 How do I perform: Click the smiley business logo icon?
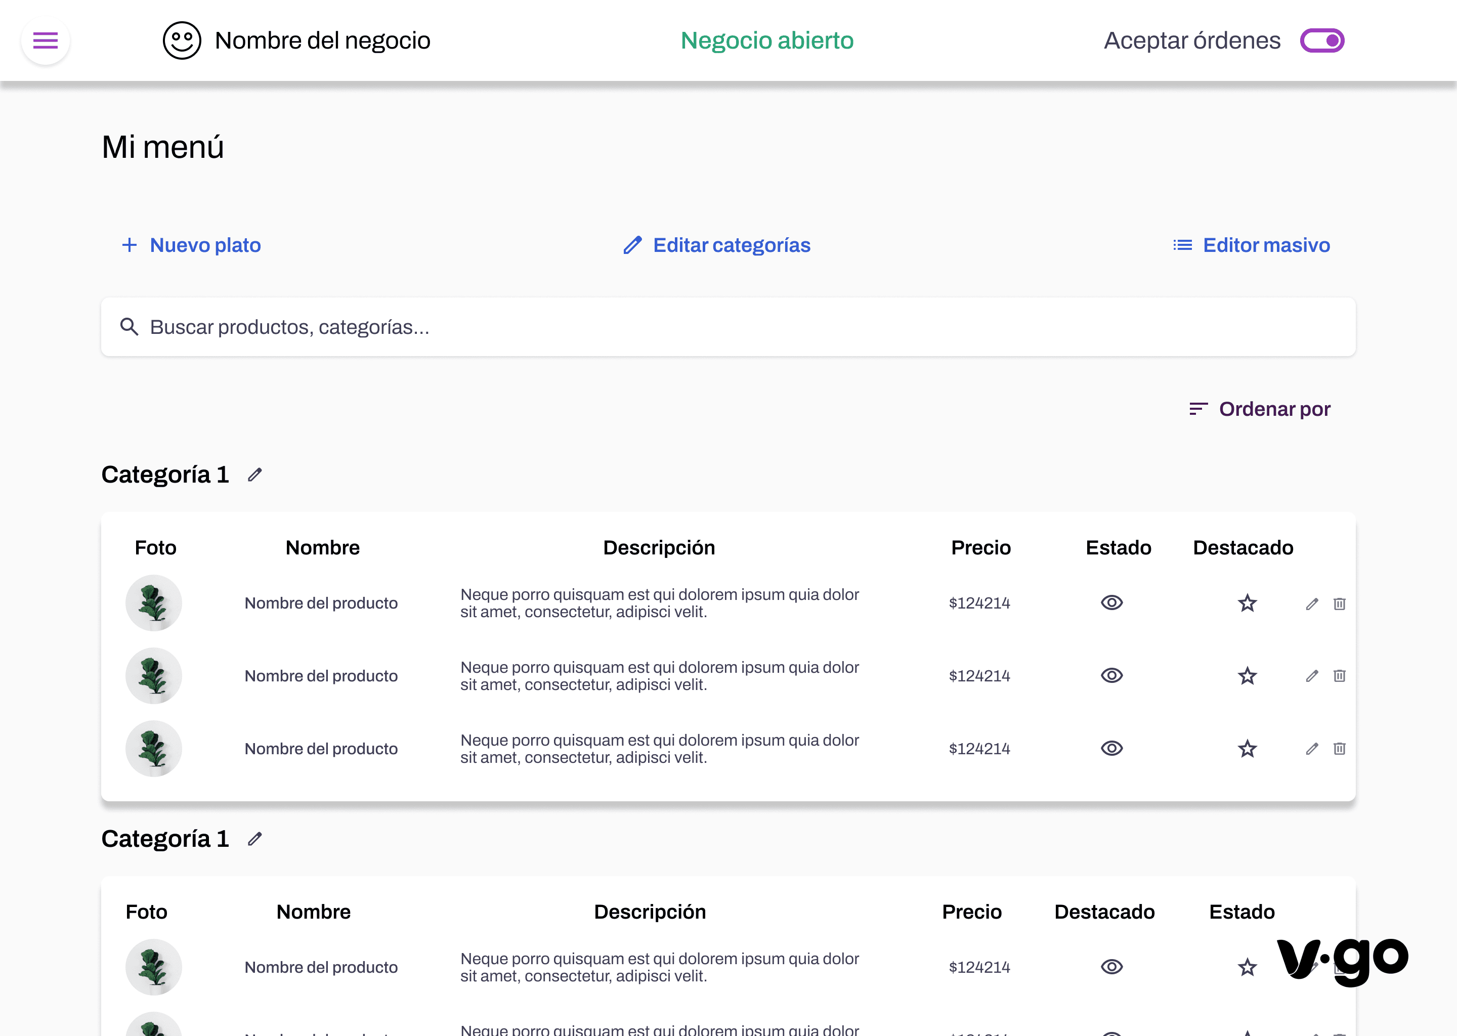tap(182, 41)
